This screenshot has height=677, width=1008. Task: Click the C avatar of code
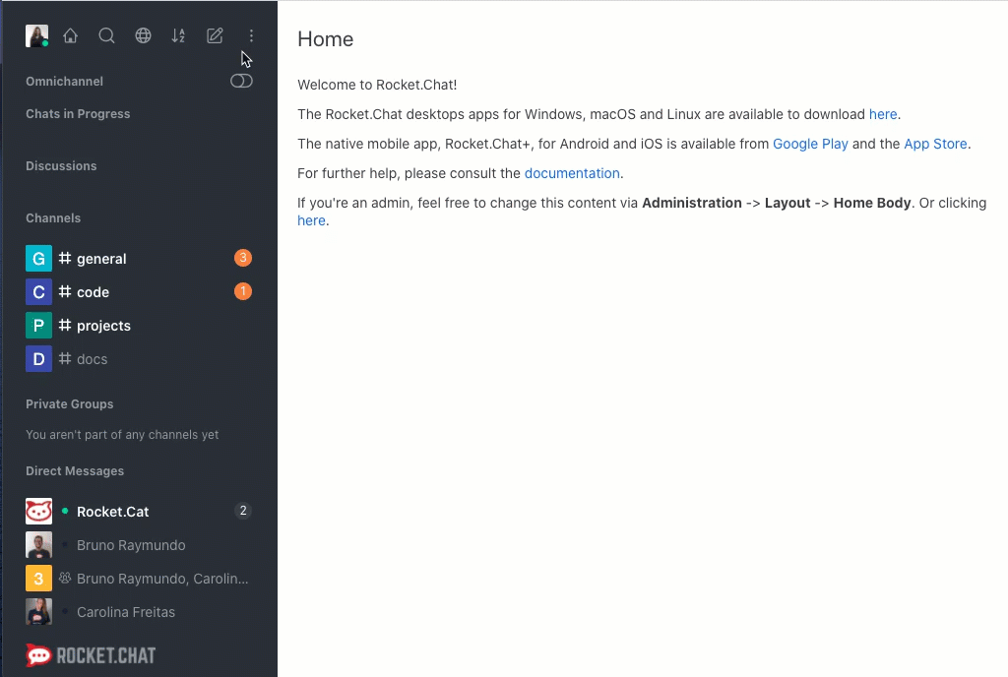pos(38,291)
